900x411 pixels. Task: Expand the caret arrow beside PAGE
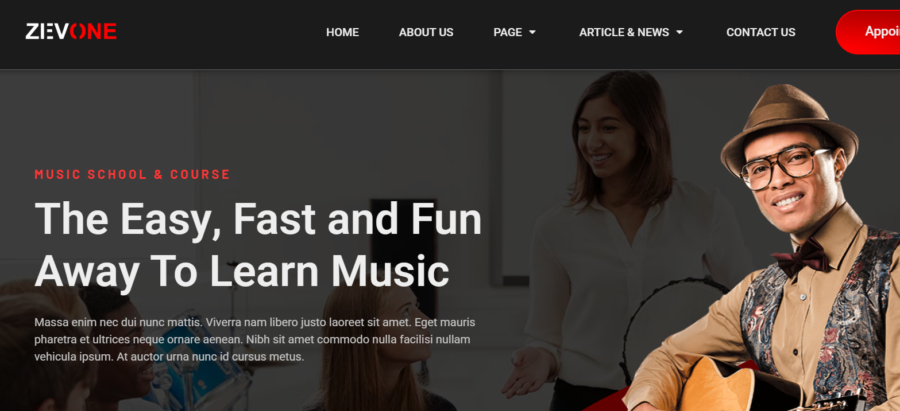point(532,33)
